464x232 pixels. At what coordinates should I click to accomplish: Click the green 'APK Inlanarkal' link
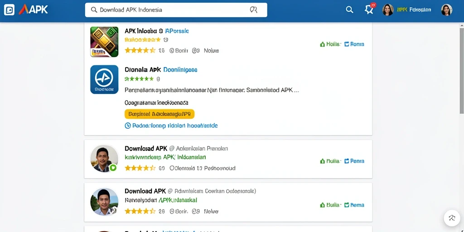[x=178, y=200]
